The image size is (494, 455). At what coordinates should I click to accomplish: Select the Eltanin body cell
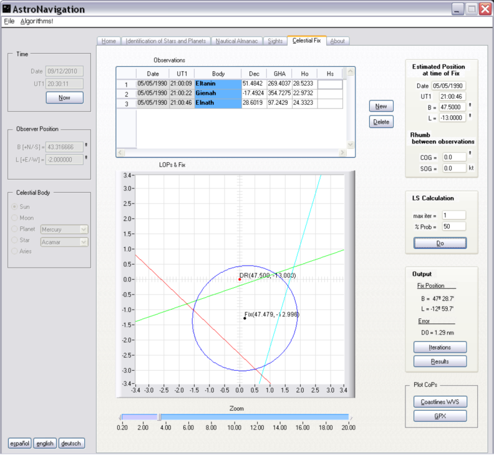[x=218, y=83]
